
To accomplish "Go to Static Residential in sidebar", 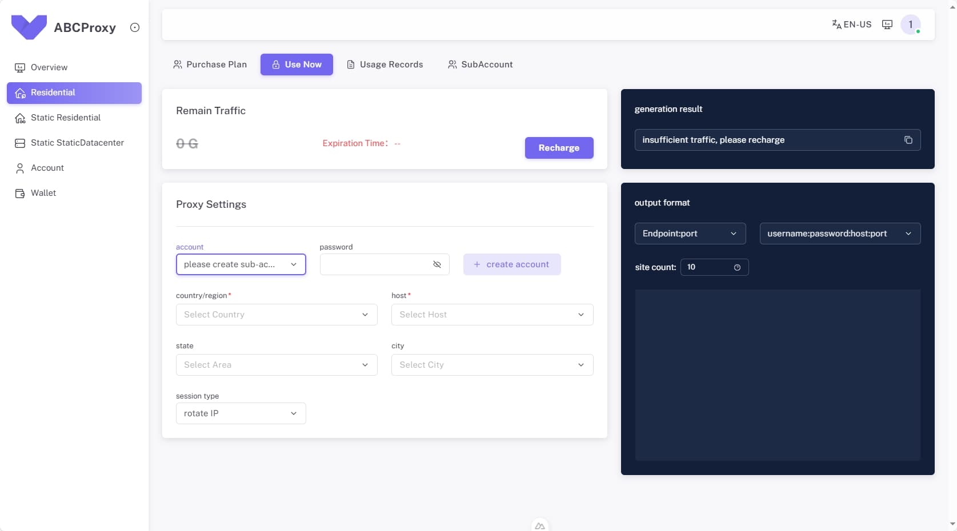I will pos(66,118).
